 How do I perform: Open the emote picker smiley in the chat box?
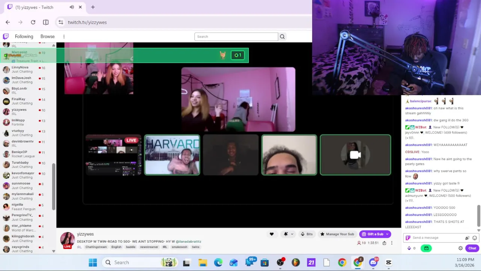pos(475,238)
